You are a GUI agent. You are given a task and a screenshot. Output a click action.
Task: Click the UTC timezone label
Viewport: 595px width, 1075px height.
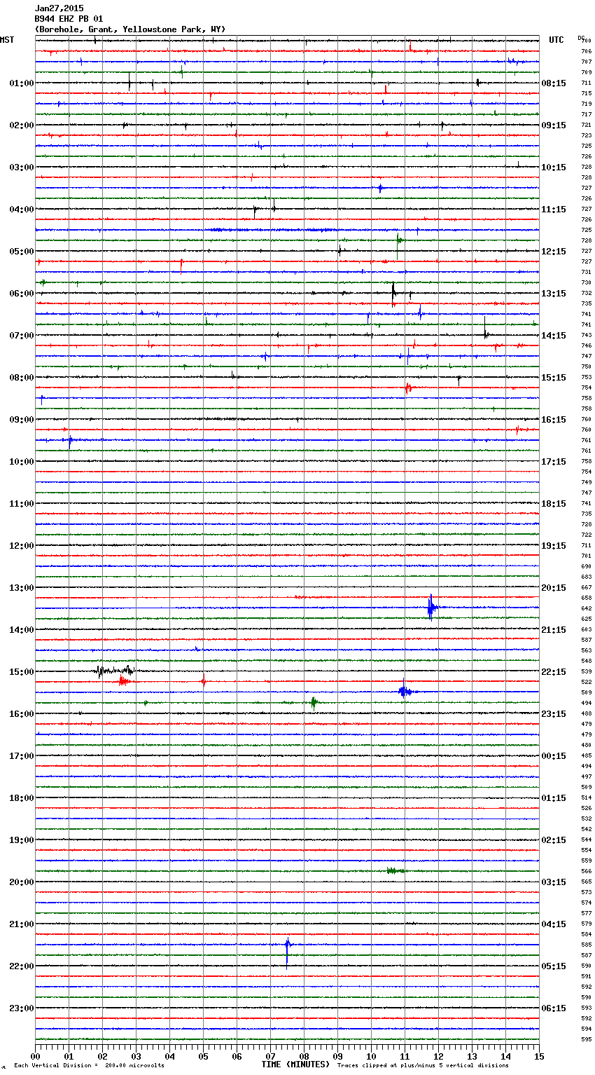coord(556,40)
